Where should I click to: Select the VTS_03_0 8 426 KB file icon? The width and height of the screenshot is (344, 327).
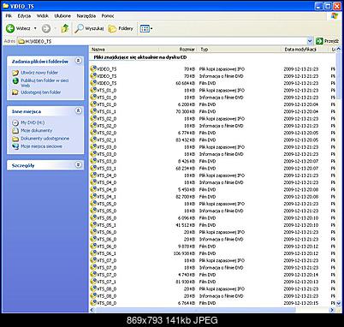click(x=93, y=161)
